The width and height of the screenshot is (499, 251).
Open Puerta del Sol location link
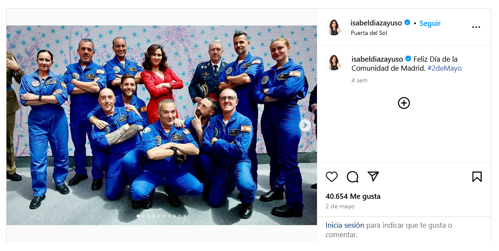[369, 33]
